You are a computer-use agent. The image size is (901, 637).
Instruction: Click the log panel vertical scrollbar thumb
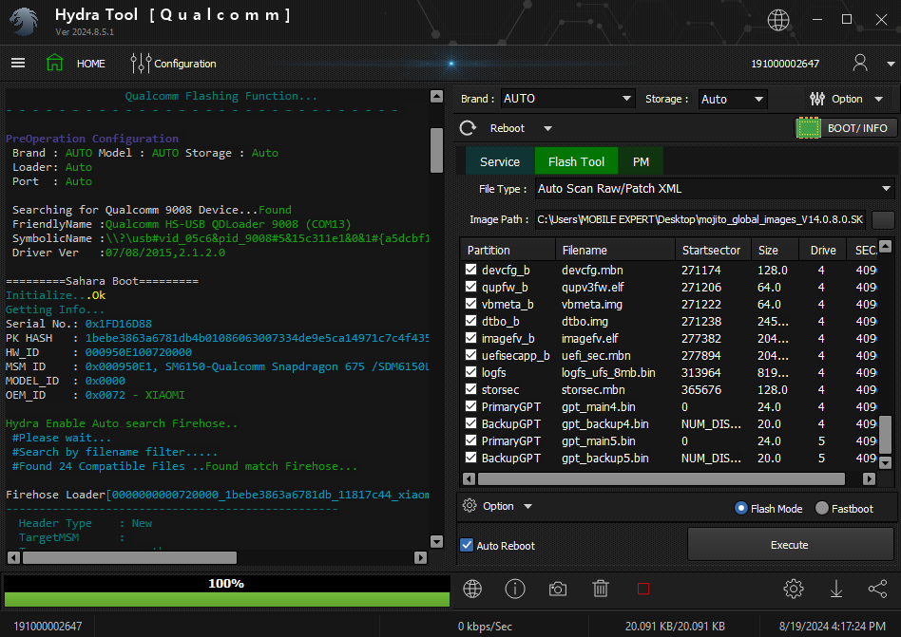pos(436,150)
